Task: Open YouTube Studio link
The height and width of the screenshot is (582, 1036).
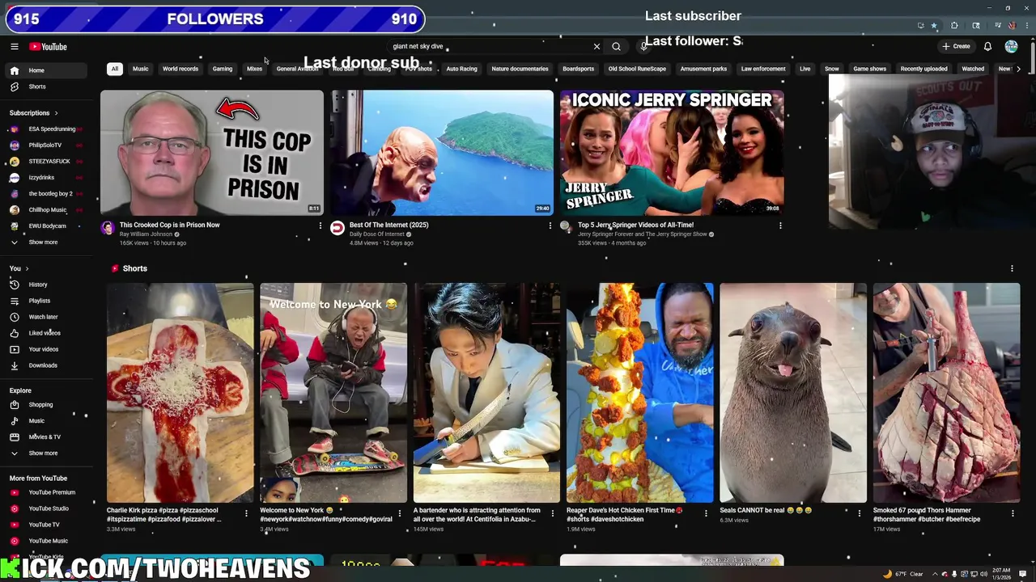Action: click(x=47, y=508)
